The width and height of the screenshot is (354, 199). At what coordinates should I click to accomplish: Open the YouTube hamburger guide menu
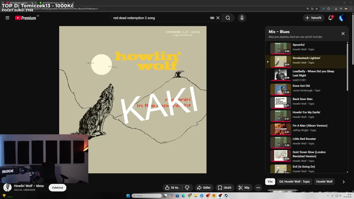(7, 18)
